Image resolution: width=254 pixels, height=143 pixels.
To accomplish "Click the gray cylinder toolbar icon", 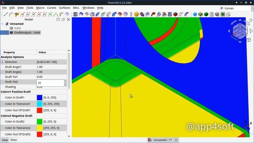I will pyautogui.click(x=131, y=14).
